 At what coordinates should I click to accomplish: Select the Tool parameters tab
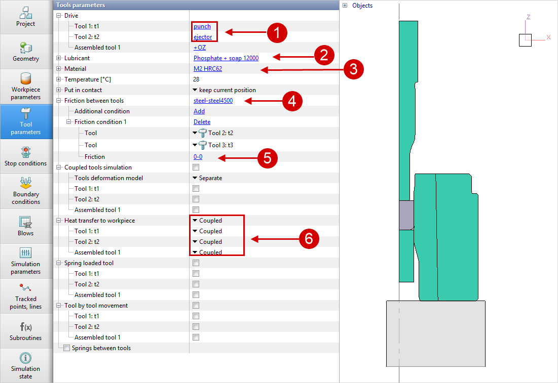pos(26,121)
